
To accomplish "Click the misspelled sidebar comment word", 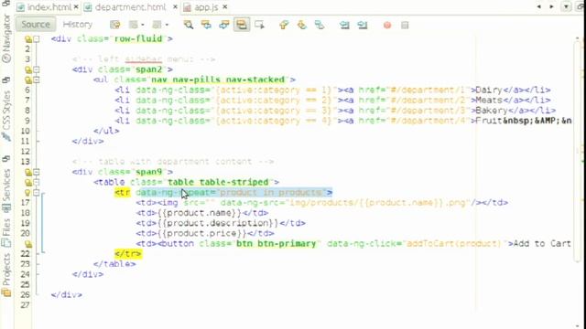I will 144,59.
